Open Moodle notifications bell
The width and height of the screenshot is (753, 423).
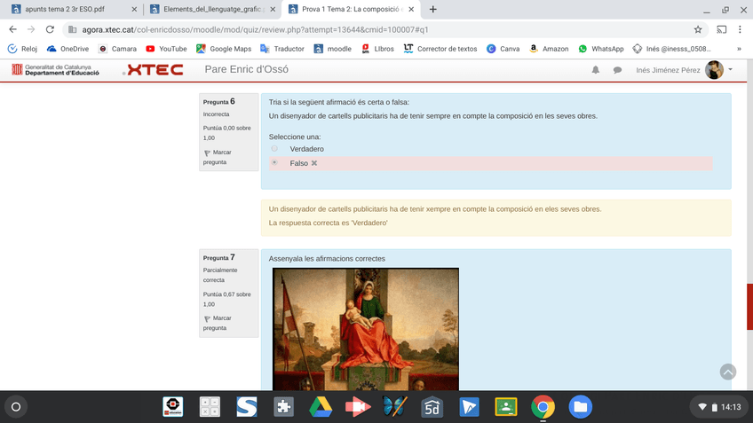(596, 70)
